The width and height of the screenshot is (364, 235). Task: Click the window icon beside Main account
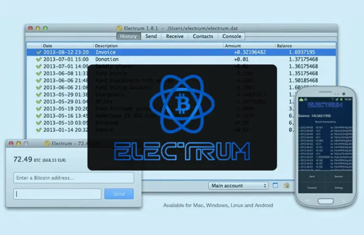(275, 185)
